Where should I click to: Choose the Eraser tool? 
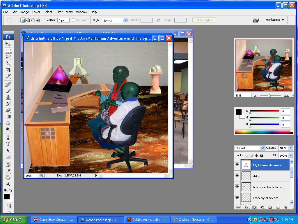[8, 110]
